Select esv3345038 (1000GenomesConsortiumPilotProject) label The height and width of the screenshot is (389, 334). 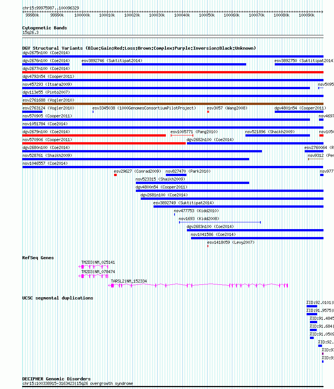coord(144,108)
